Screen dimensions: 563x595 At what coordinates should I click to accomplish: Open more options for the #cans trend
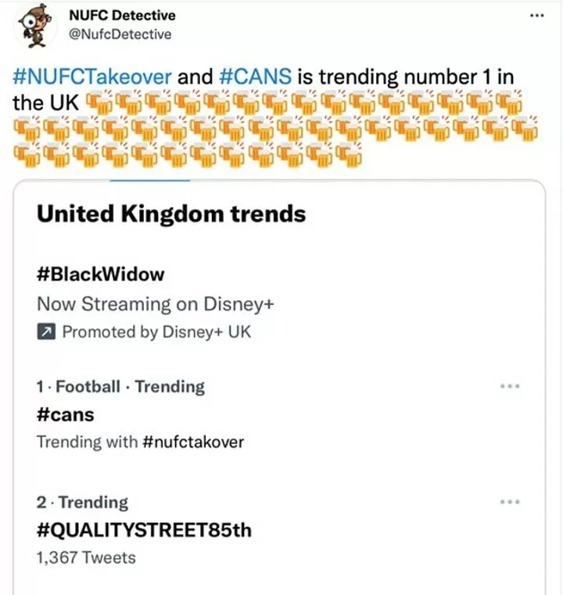pyautogui.click(x=510, y=386)
